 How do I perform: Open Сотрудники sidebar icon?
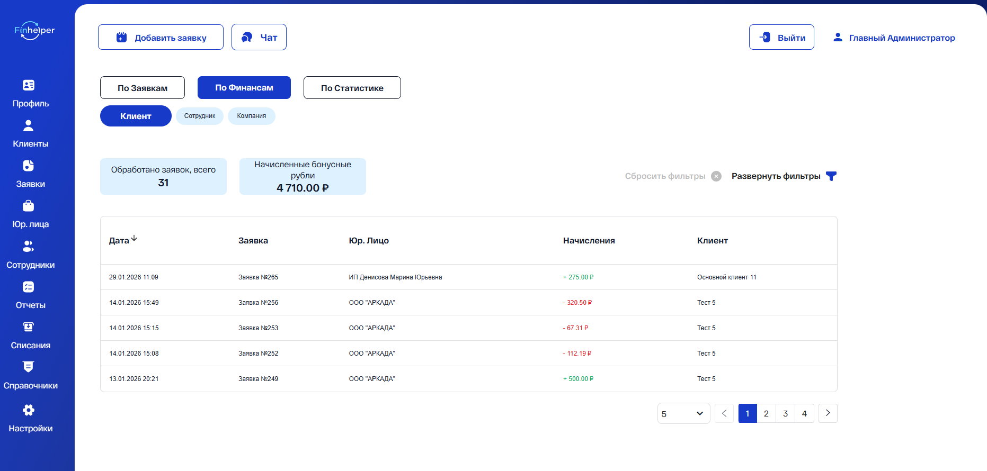click(29, 246)
